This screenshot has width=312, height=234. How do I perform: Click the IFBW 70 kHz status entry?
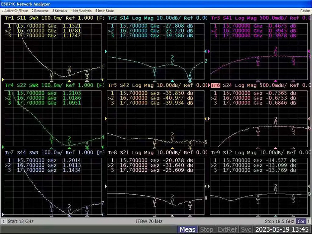(x=149, y=221)
